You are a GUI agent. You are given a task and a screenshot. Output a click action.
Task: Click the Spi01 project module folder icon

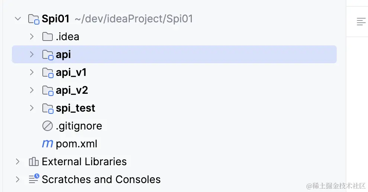[34, 19]
